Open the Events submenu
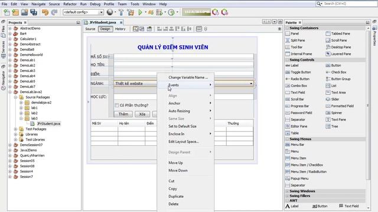The width and height of the screenshot is (378, 212). (185, 85)
